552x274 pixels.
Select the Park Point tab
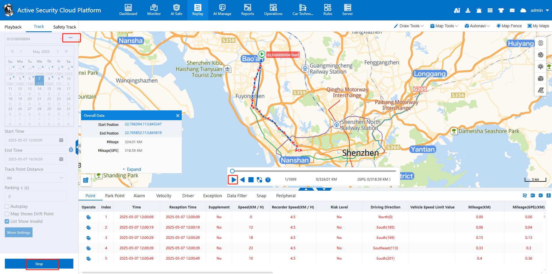[x=115, y=196]
